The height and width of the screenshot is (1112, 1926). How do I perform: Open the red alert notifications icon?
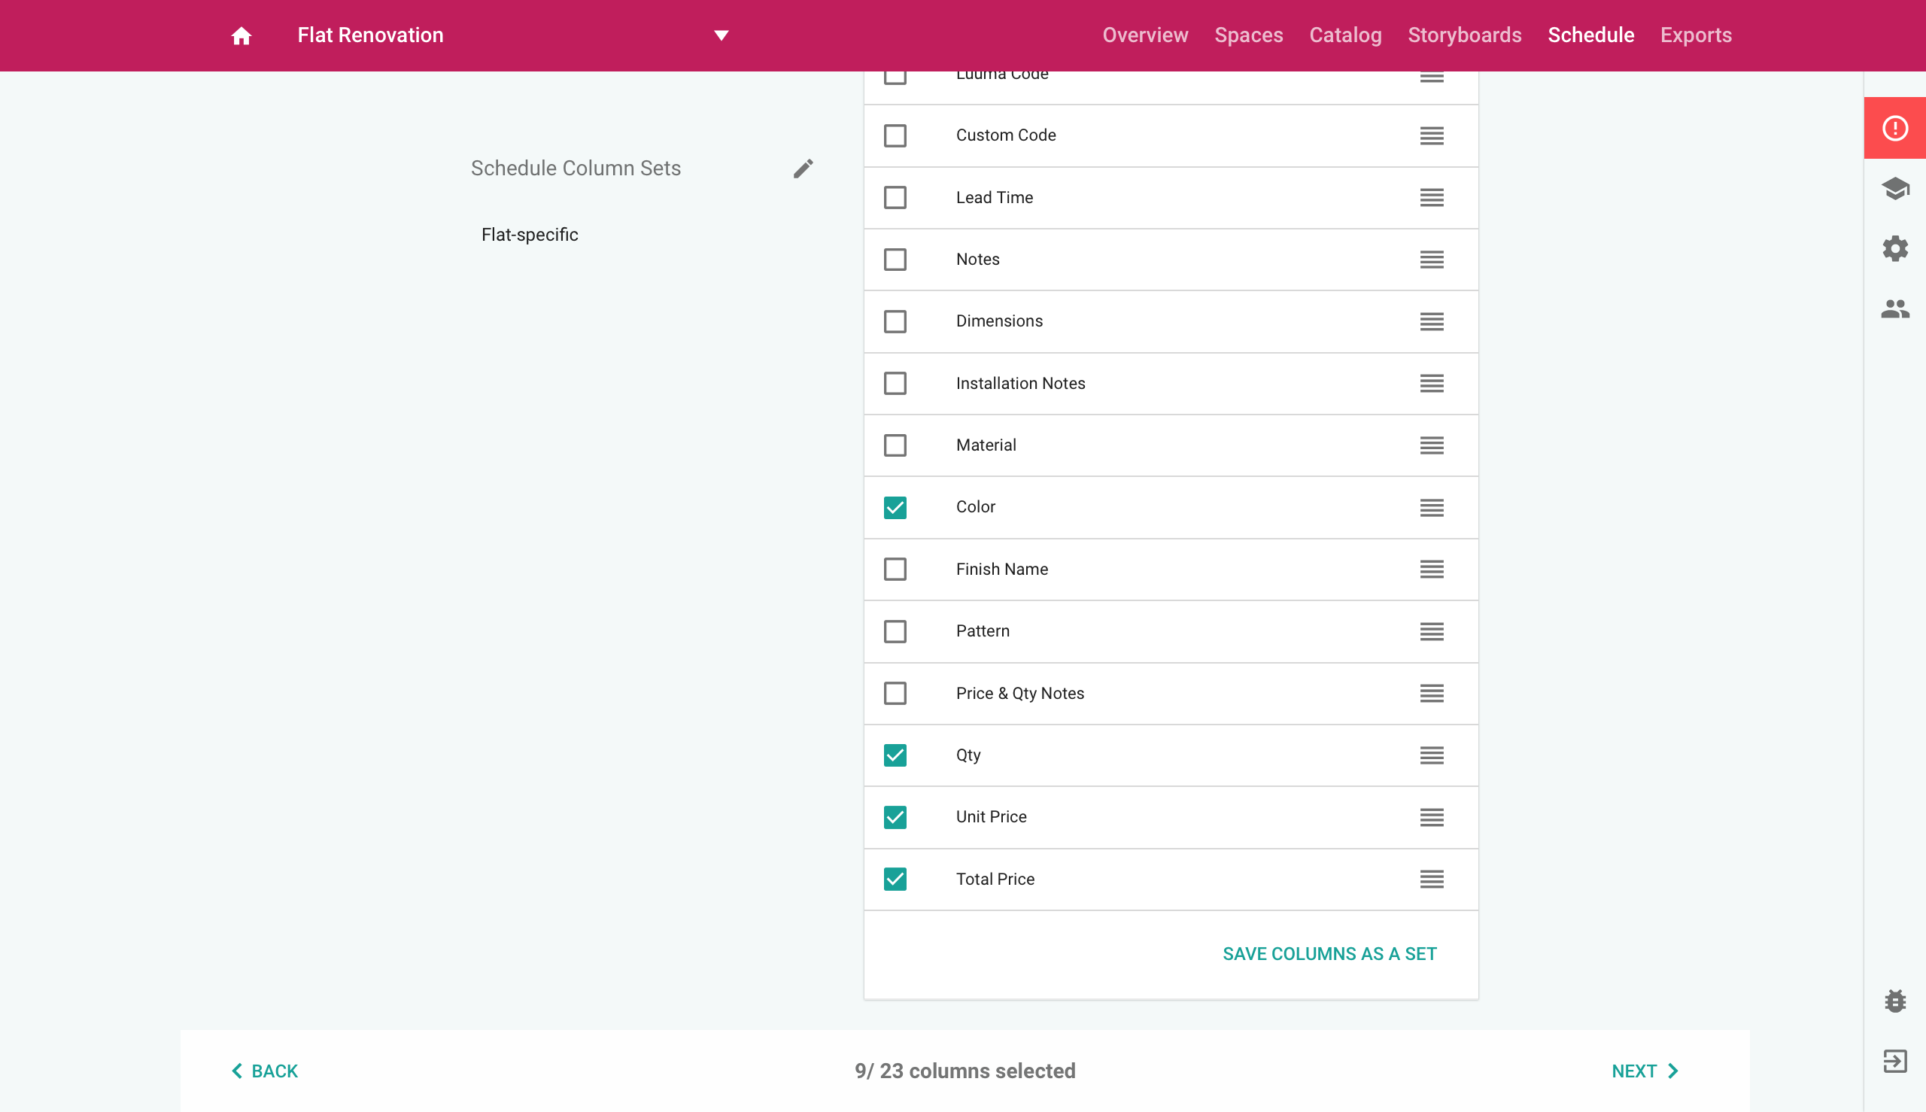(1894, 129)
